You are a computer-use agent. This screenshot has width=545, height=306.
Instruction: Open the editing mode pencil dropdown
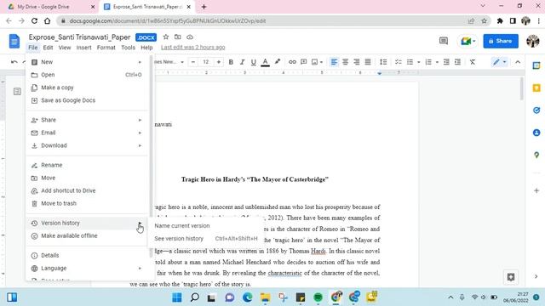pyautogui.click(x=500, y=62)
